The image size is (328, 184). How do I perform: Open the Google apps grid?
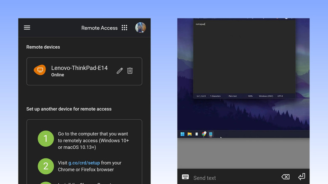[124, 28]
